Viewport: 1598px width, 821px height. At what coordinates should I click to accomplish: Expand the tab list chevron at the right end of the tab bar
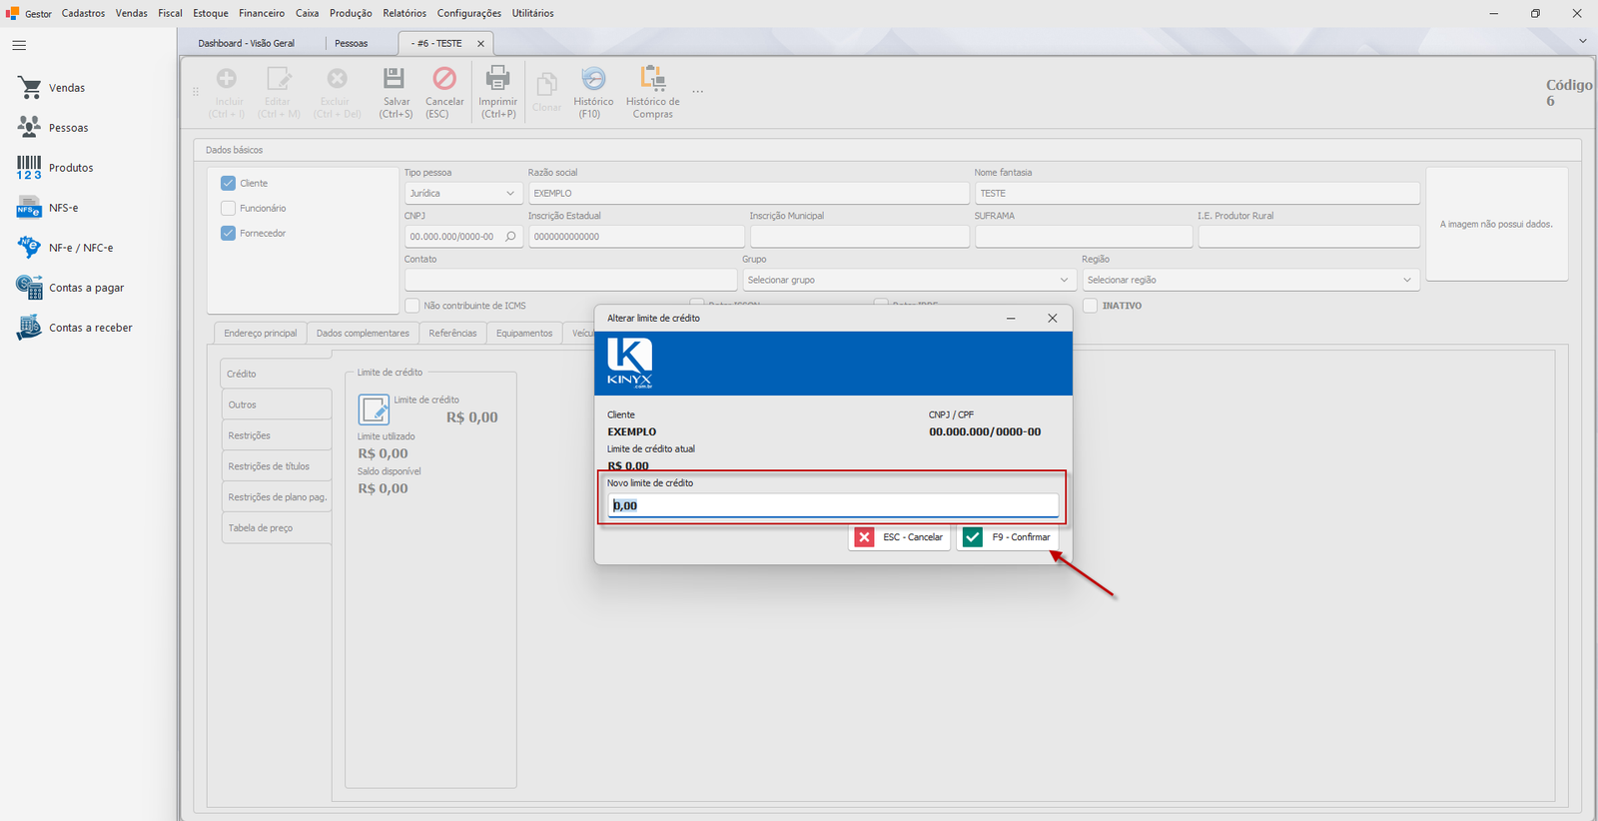click(x=1583, y=41)
